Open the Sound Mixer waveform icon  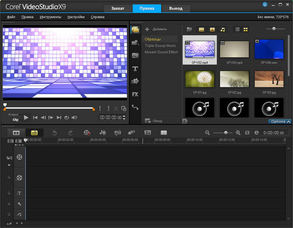coord(103,132)
